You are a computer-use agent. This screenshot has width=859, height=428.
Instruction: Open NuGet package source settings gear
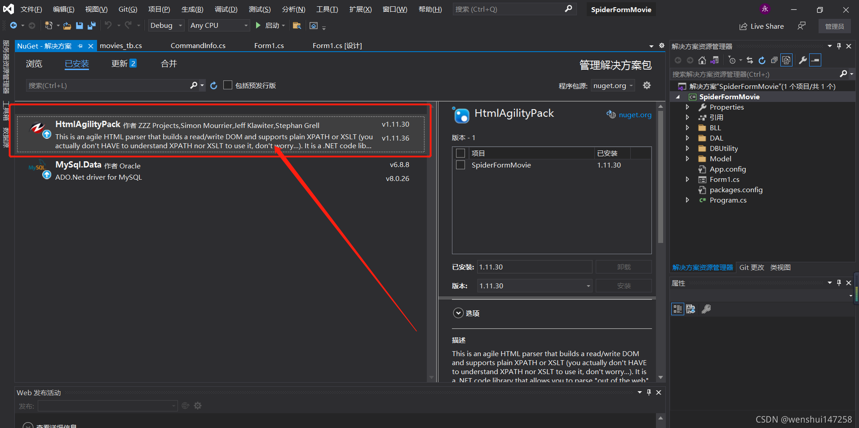tap(647, 85)
